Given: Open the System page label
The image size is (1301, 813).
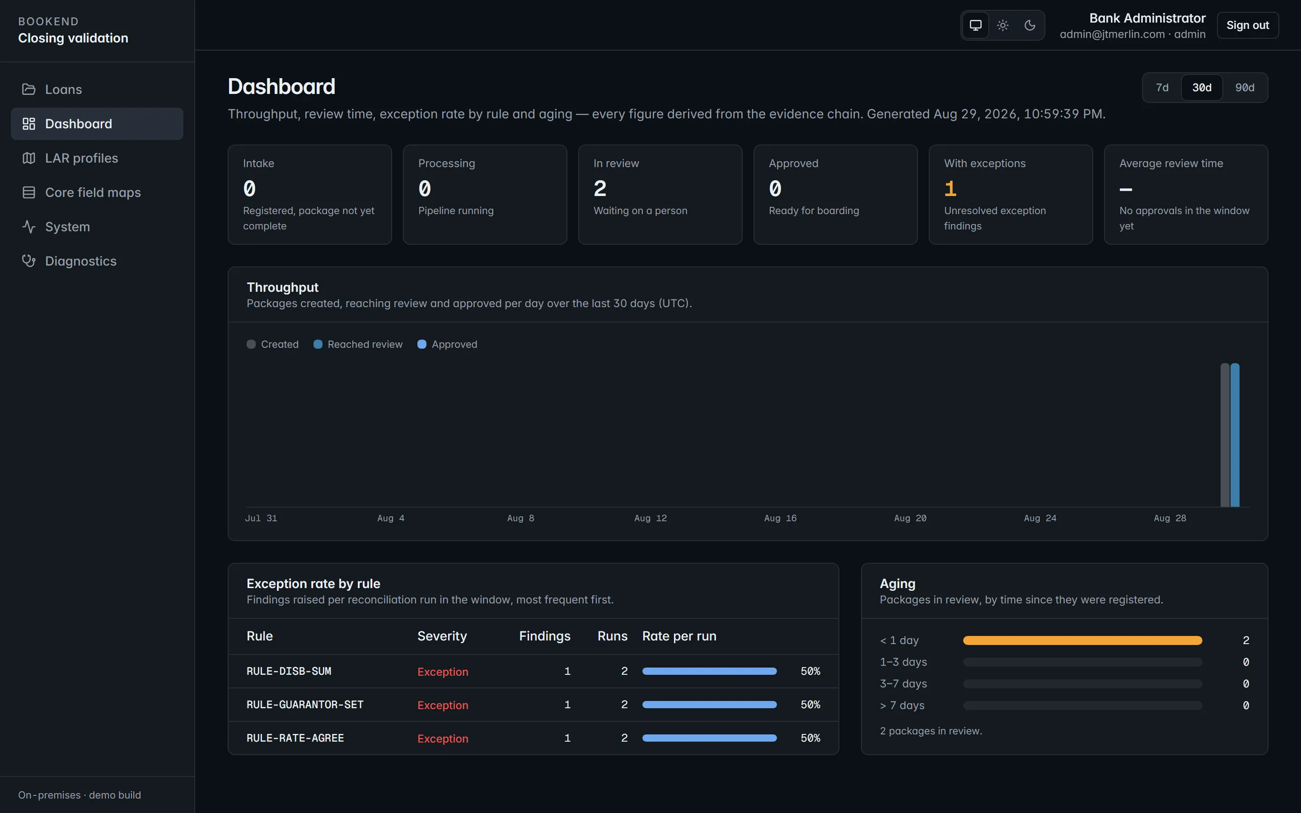Looking at the screenshot, I should coord(68,227).
